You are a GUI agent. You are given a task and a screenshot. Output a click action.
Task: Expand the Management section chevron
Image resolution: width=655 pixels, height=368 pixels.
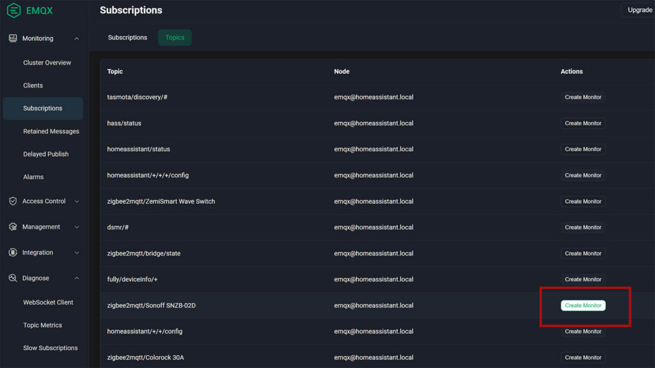coord(77,227)
